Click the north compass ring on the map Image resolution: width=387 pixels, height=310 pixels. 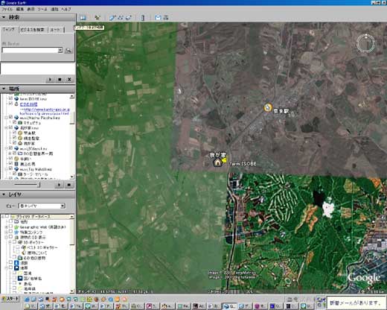[366, 43]
